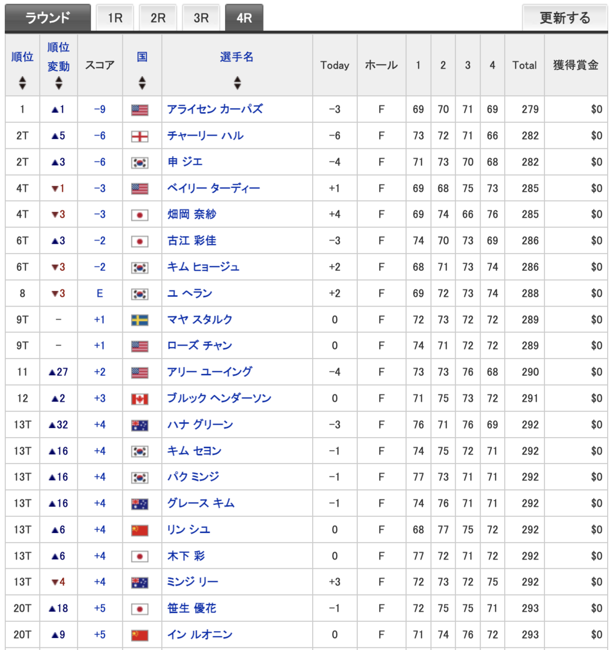The image size is (612, 650).
Task: Click Australia flag for ミンジ リー
Action: click(140, 583)
